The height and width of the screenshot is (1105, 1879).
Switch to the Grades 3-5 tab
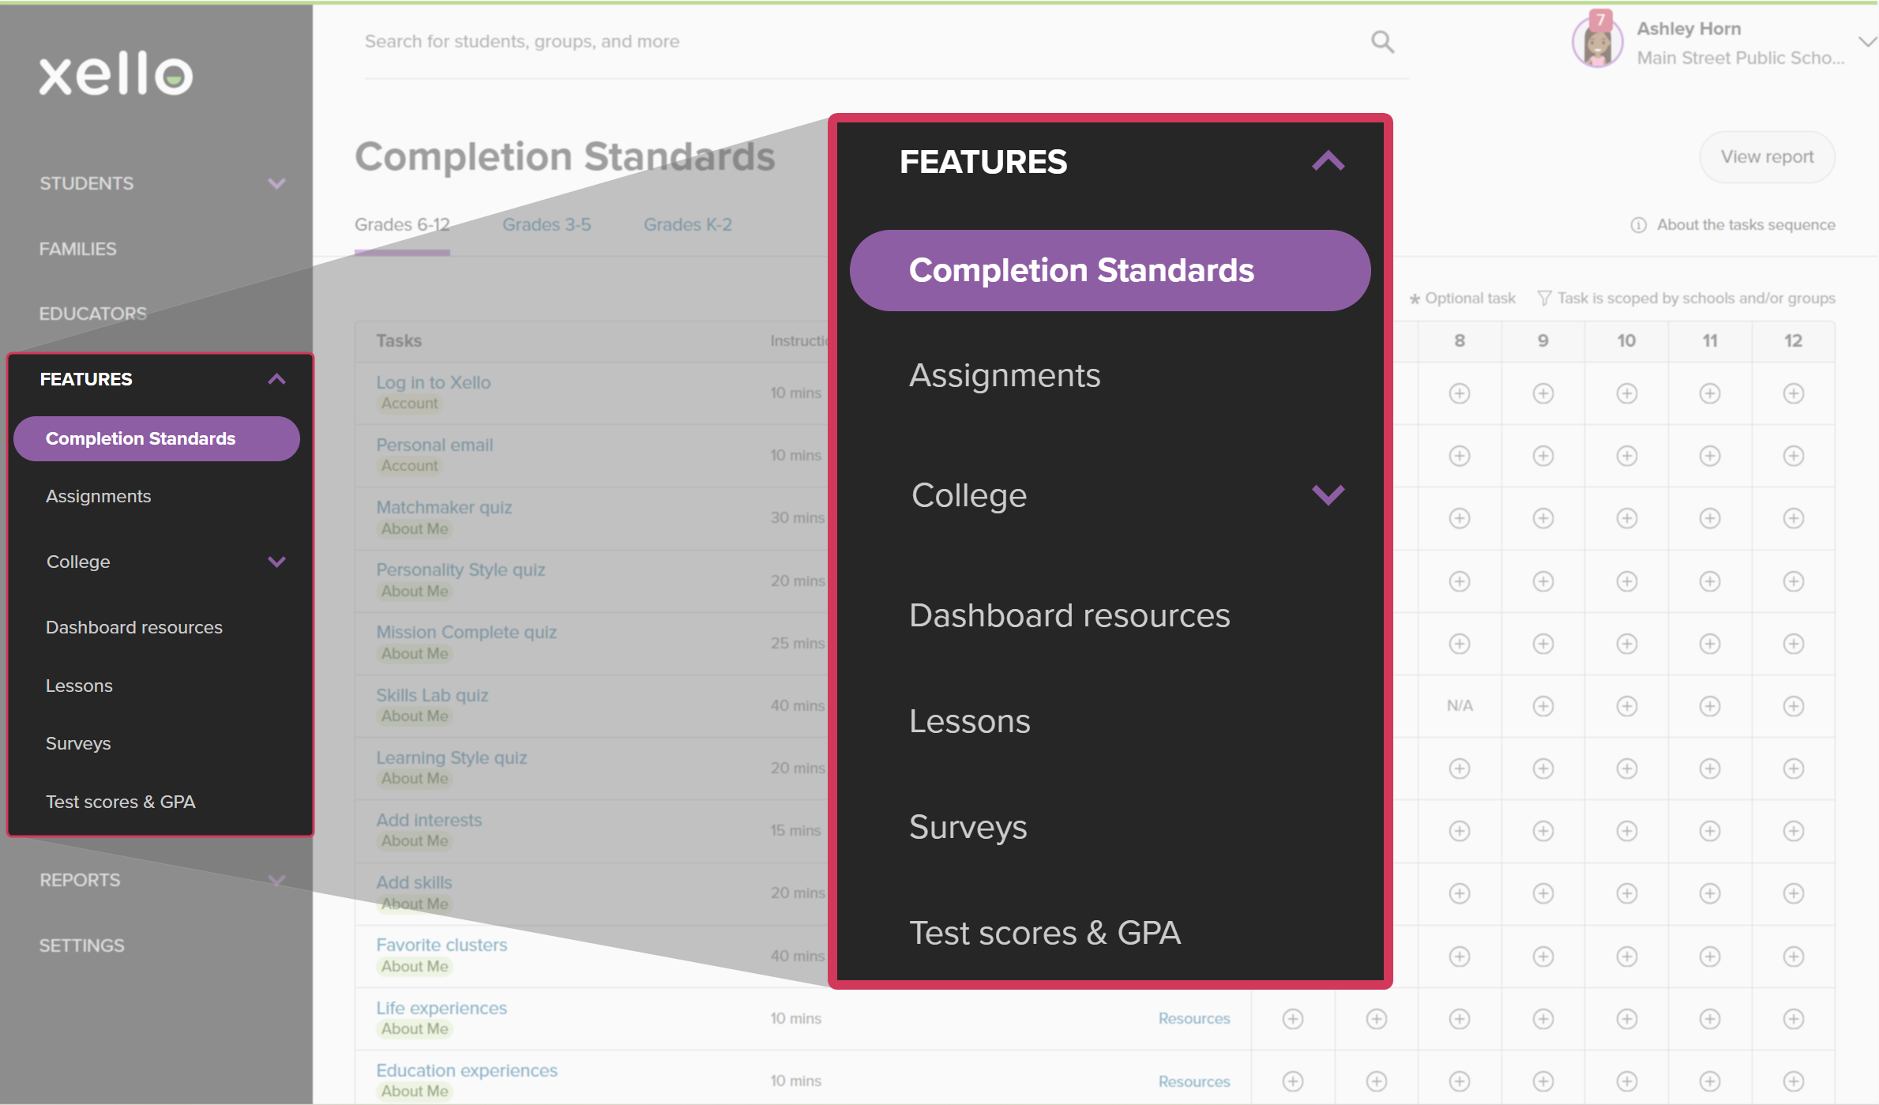click(x=547, y=224)
